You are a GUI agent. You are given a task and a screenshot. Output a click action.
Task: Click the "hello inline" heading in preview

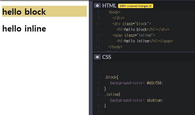pyautogui.click(x=24, y=29)
